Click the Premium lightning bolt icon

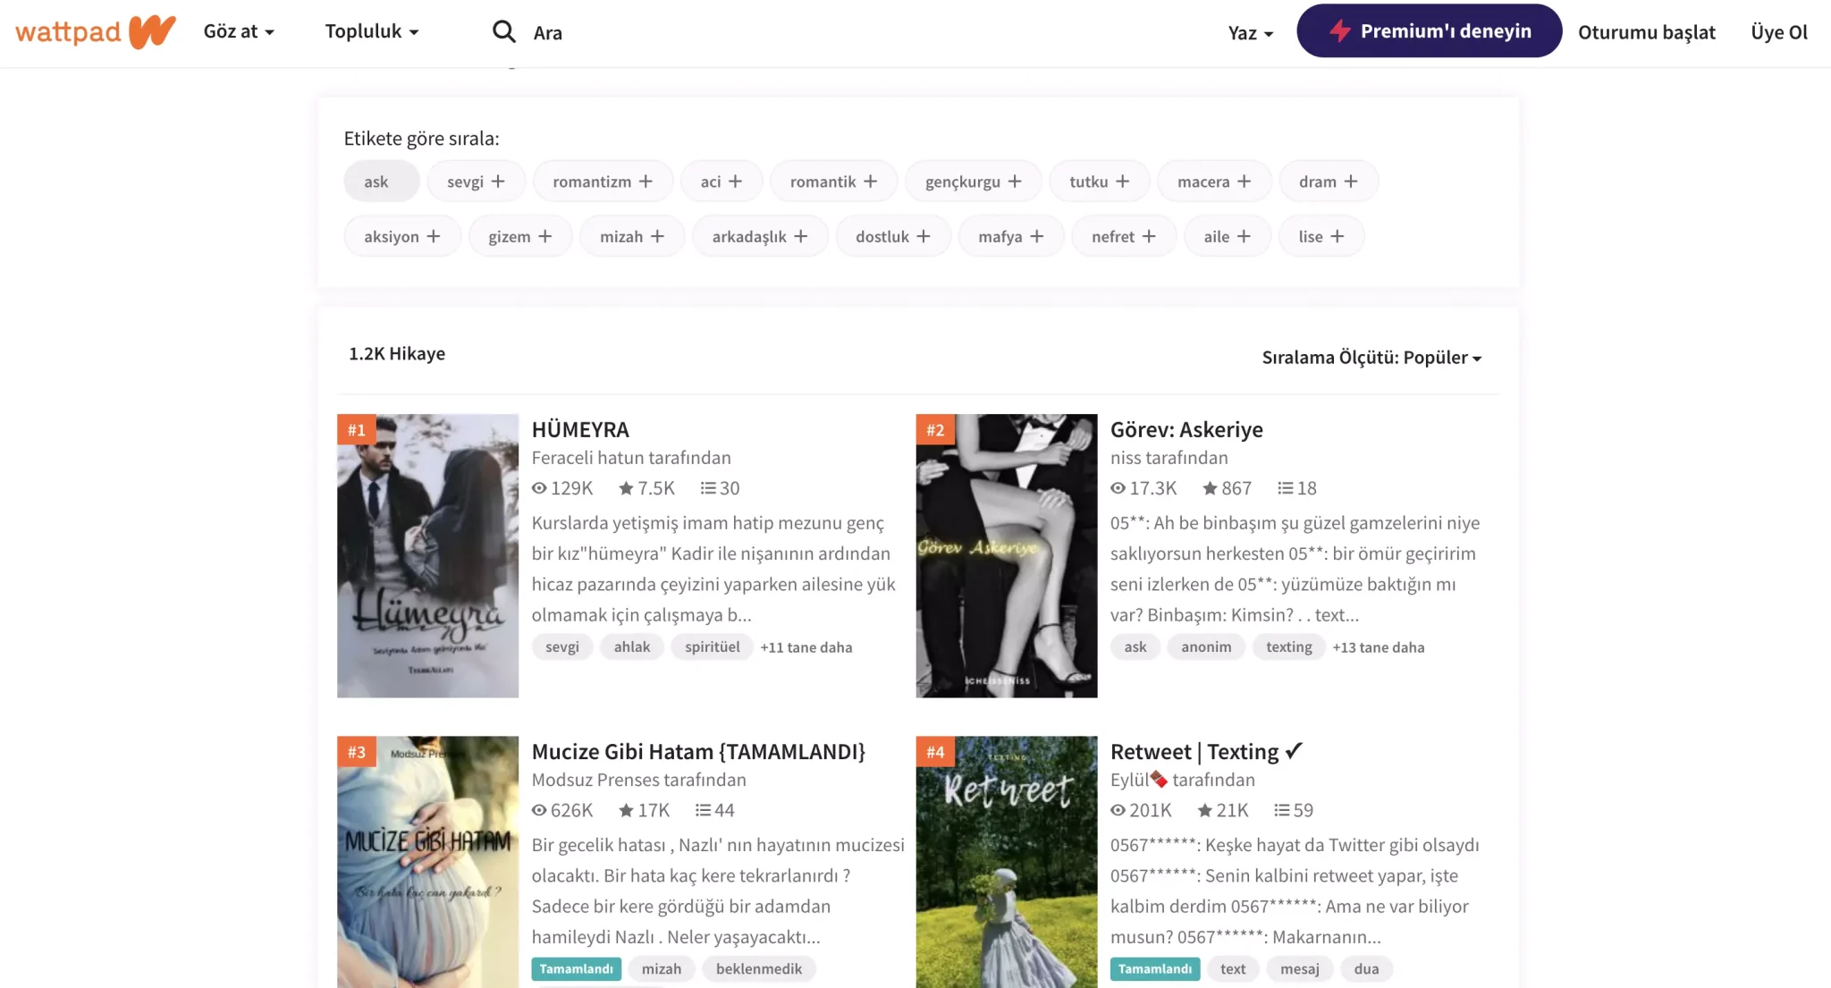click(x=1338, y=31)
